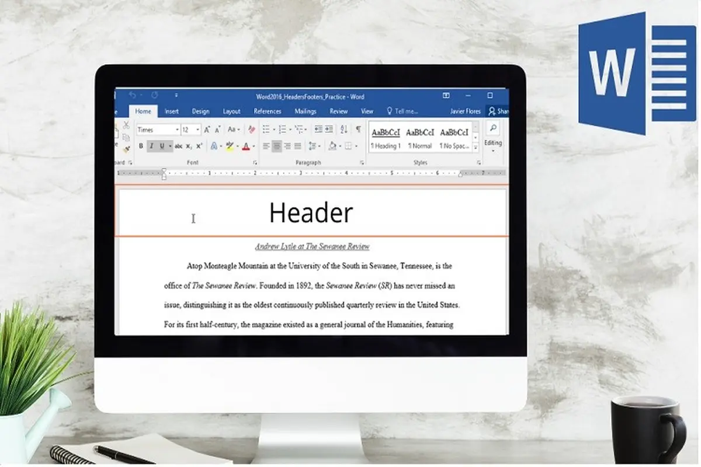Toggle the Show/Hide paragraph marks icon
Image resolution: width=701 pixels, height=467 pixels.
tap(358, 130)
